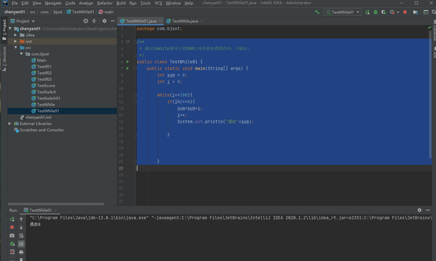Click the locate-file target icon in Project panel
436x261 pixels.
tap(86, 21)
